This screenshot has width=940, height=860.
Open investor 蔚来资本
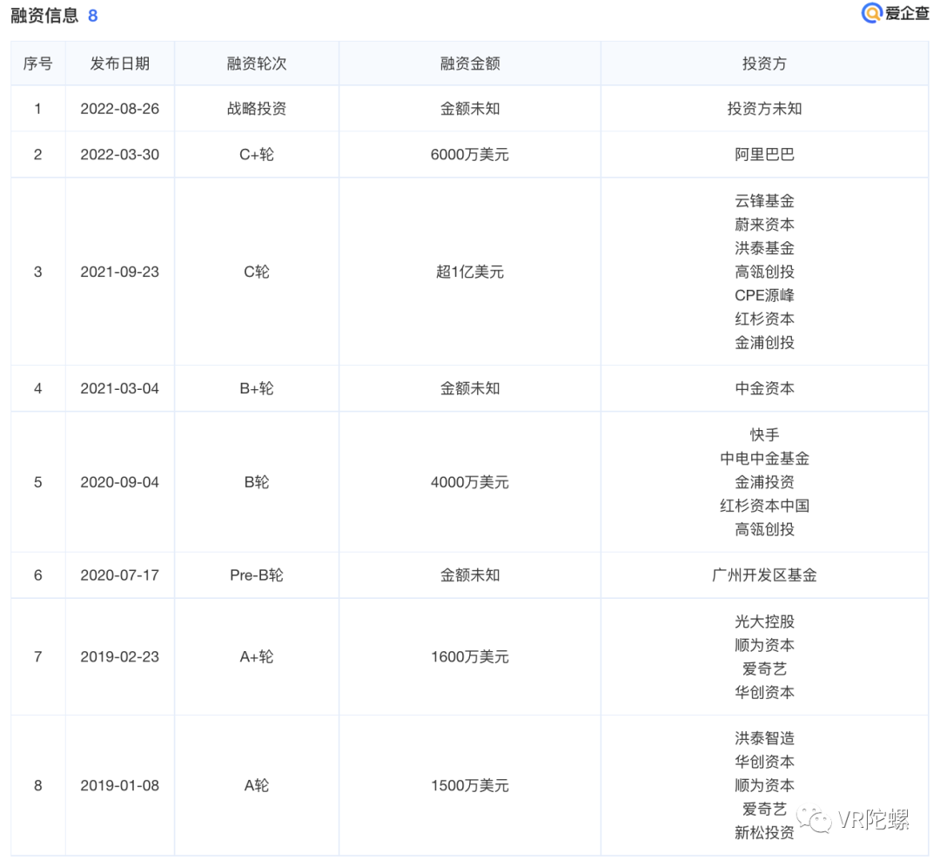pos(764,225)
